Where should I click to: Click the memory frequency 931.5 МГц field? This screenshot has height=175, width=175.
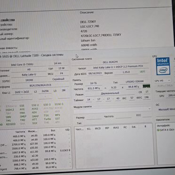point(93,88)
